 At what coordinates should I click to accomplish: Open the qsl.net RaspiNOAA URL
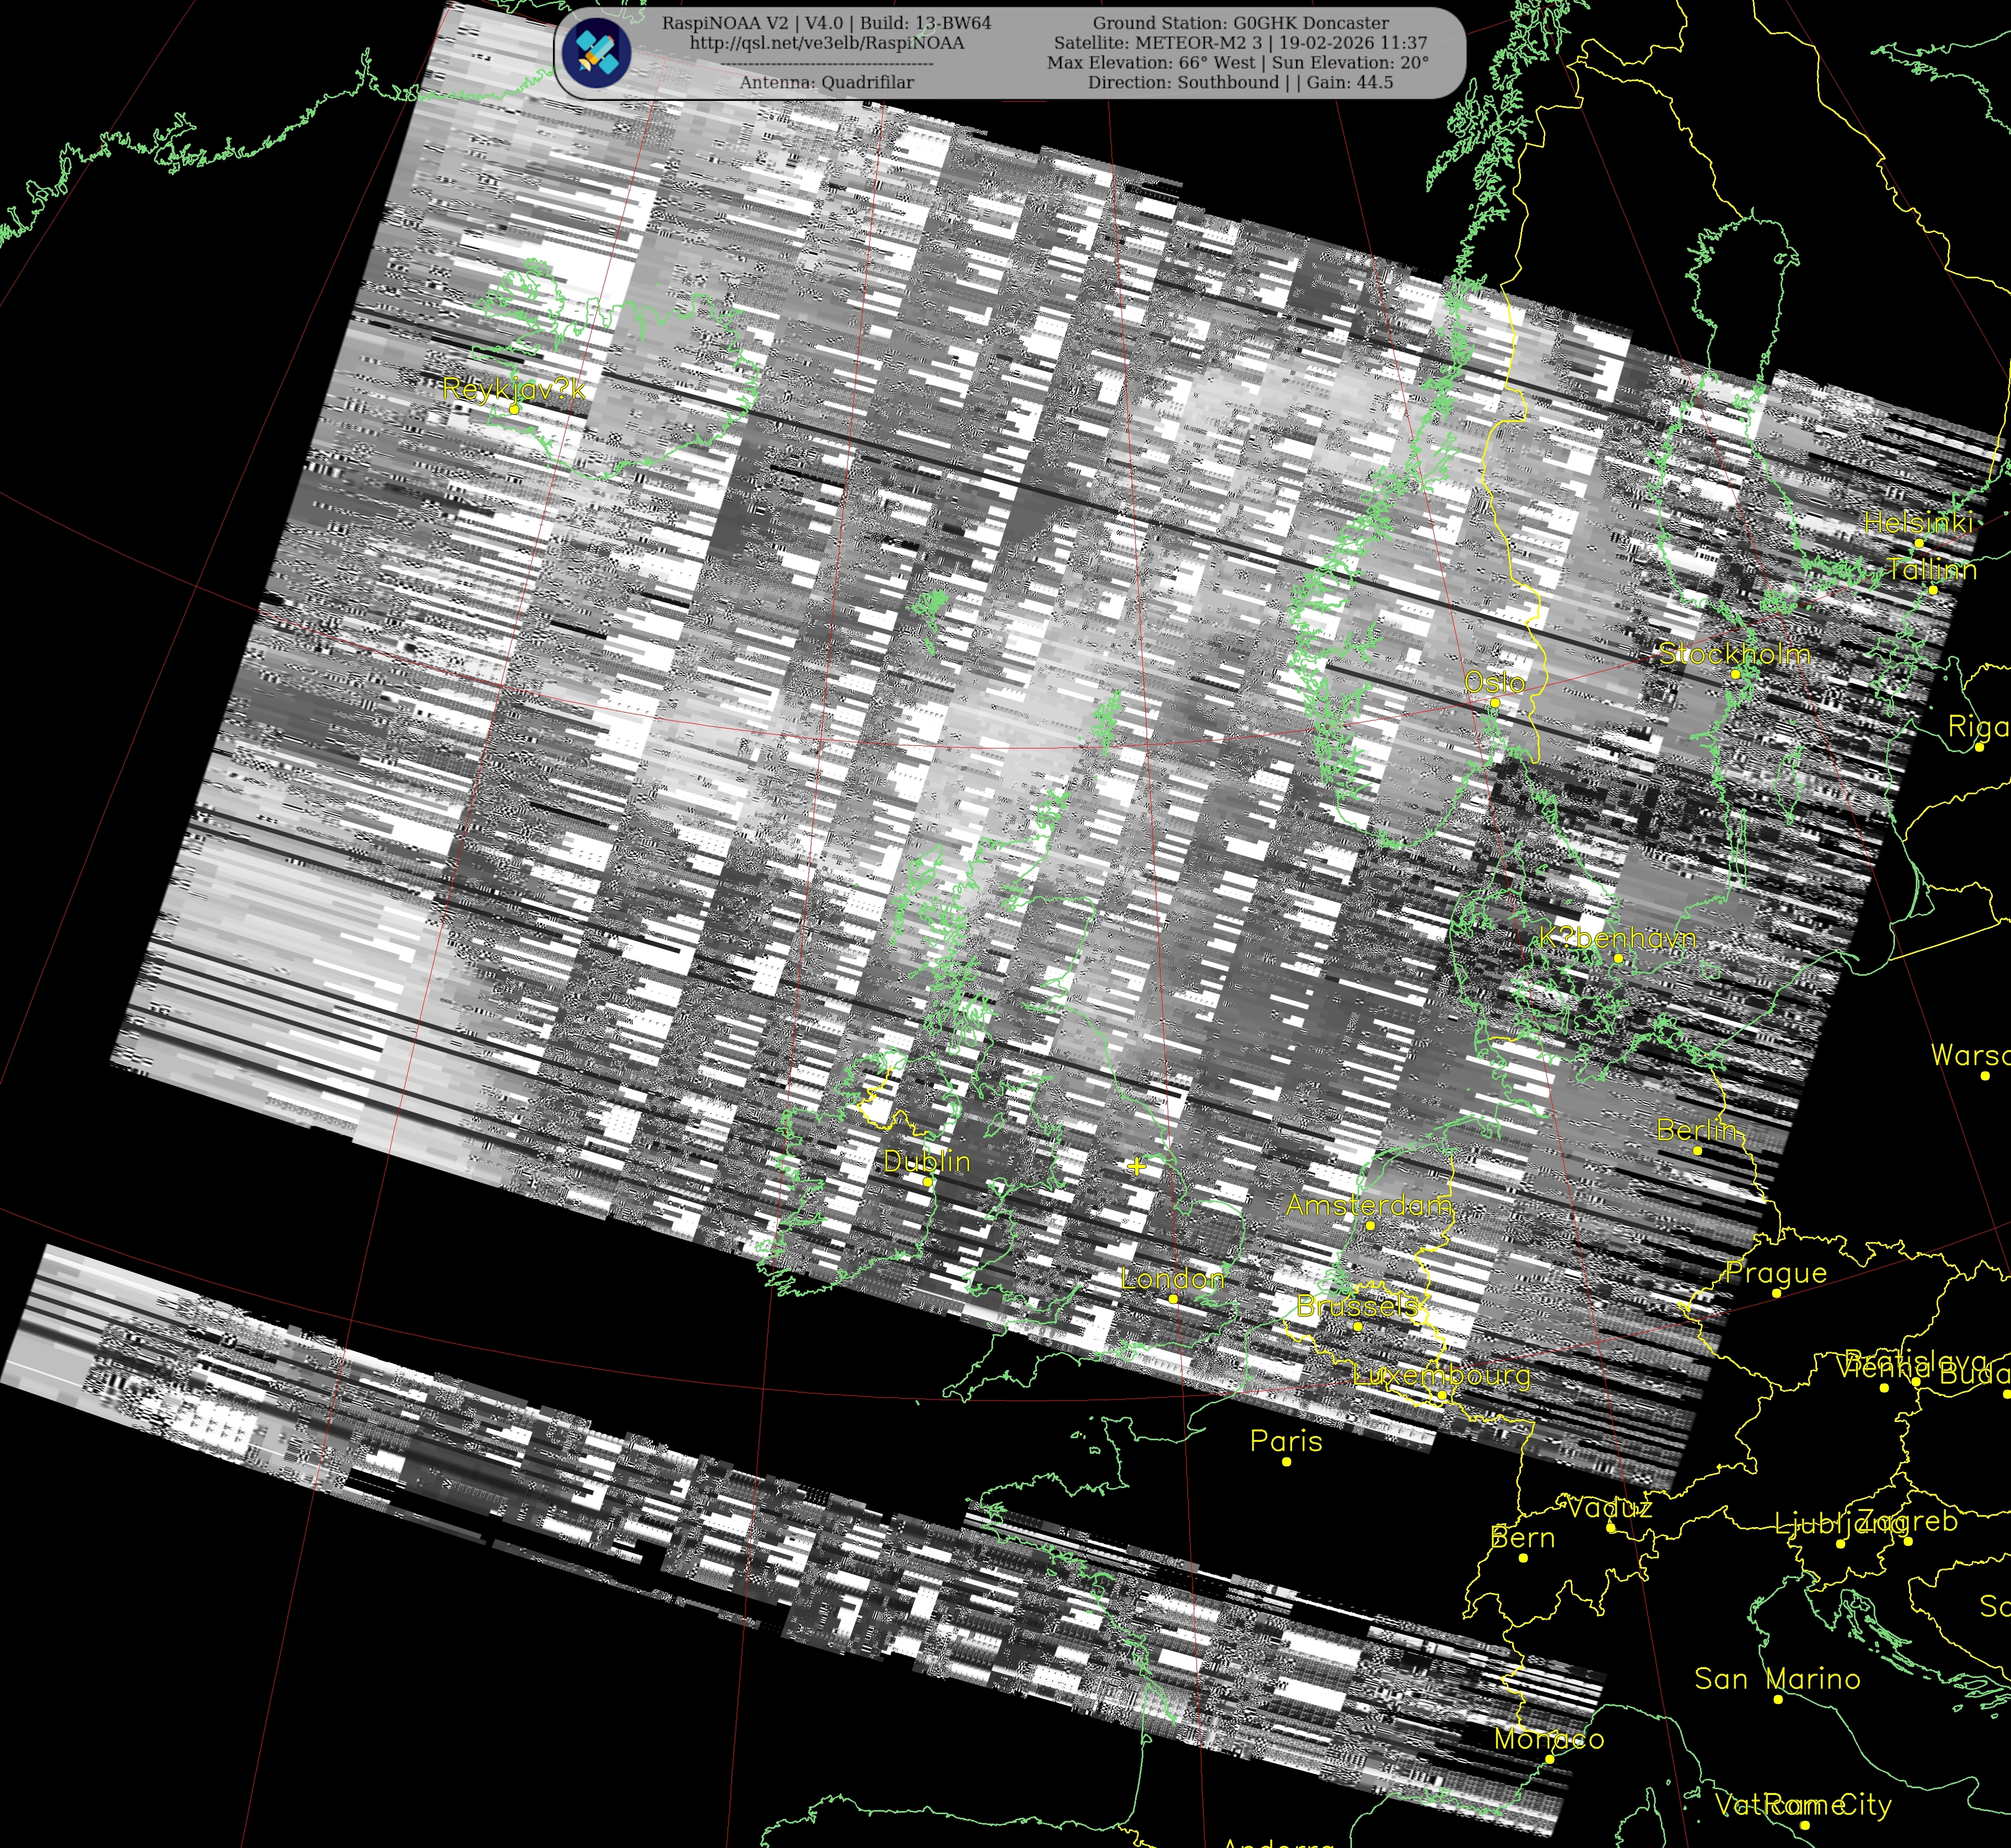(x=826, y=43)
